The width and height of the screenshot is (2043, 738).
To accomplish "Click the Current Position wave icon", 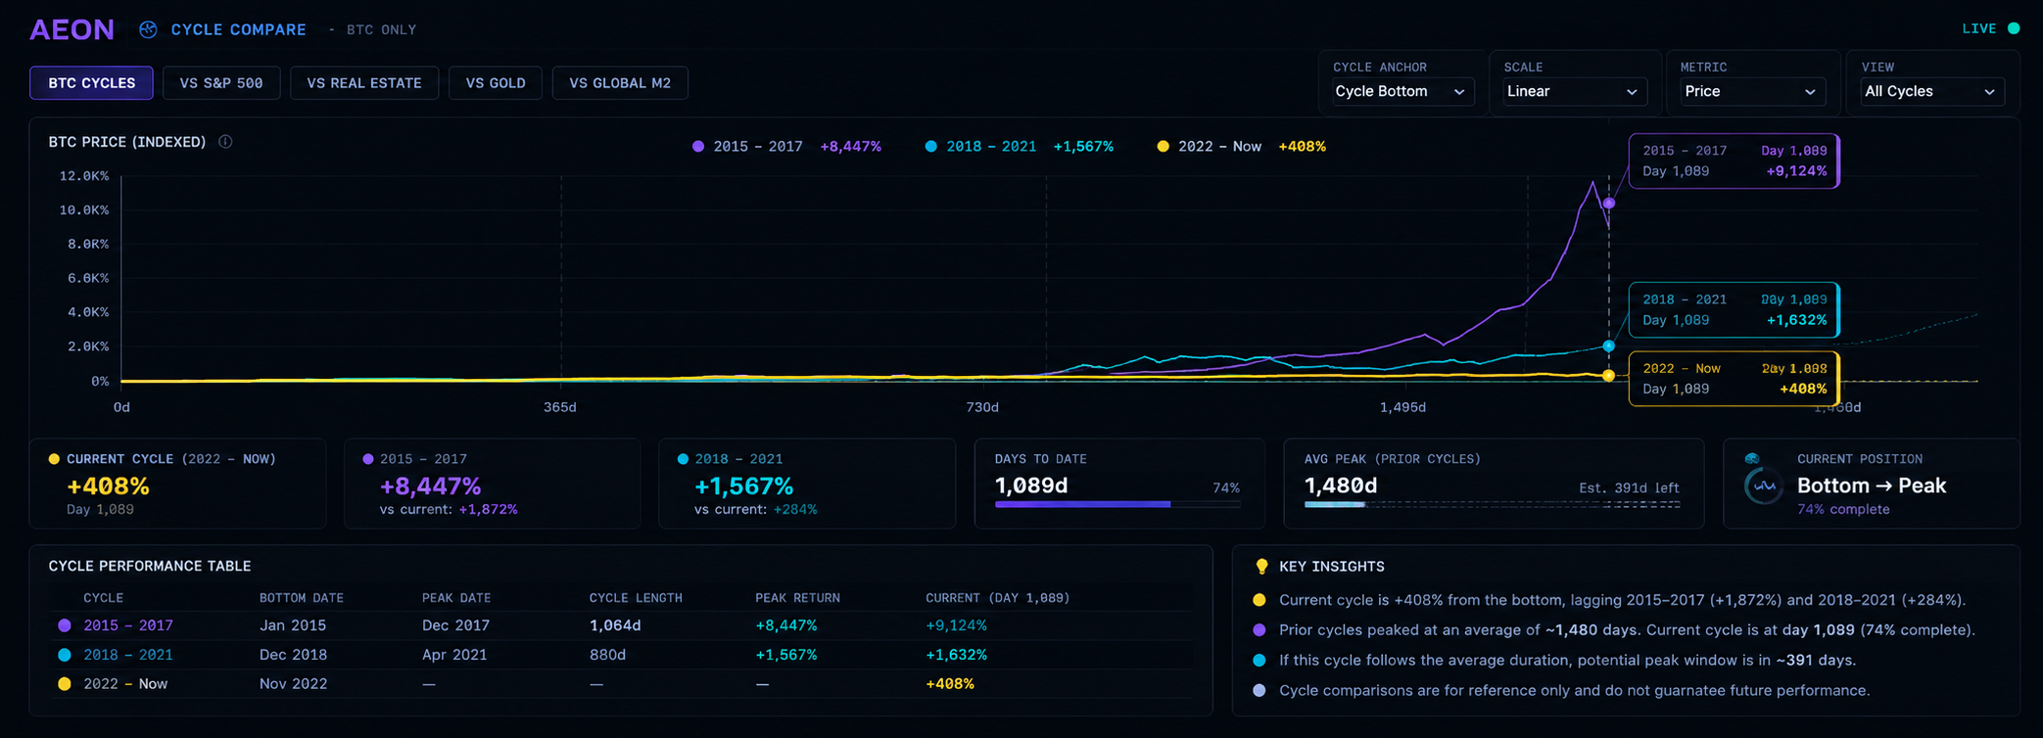I will coord(1764,485).
